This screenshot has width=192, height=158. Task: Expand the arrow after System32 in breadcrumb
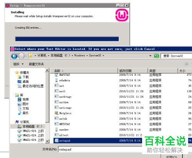(103, 55)
